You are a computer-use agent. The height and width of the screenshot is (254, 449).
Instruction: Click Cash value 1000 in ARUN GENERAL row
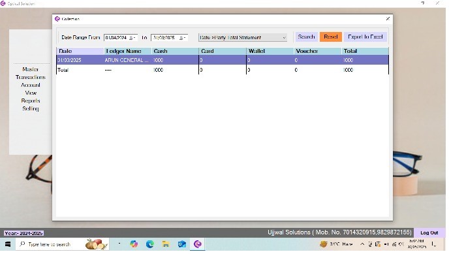click(175, 60)
